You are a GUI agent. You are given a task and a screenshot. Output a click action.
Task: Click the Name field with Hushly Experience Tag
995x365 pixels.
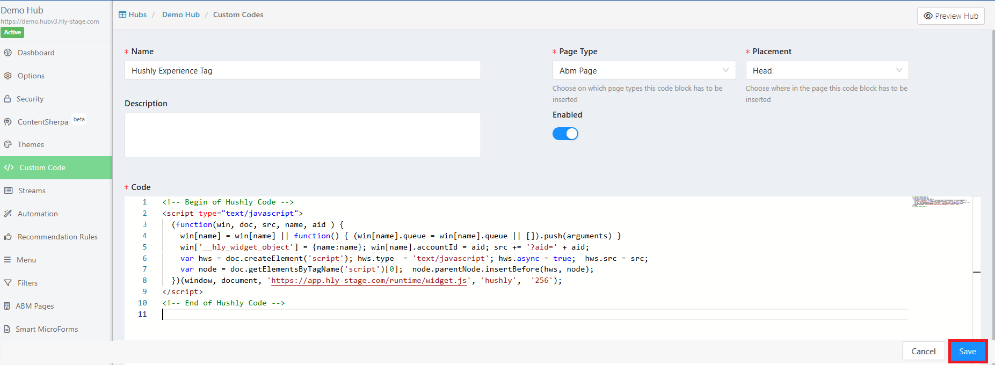[302, 70]
